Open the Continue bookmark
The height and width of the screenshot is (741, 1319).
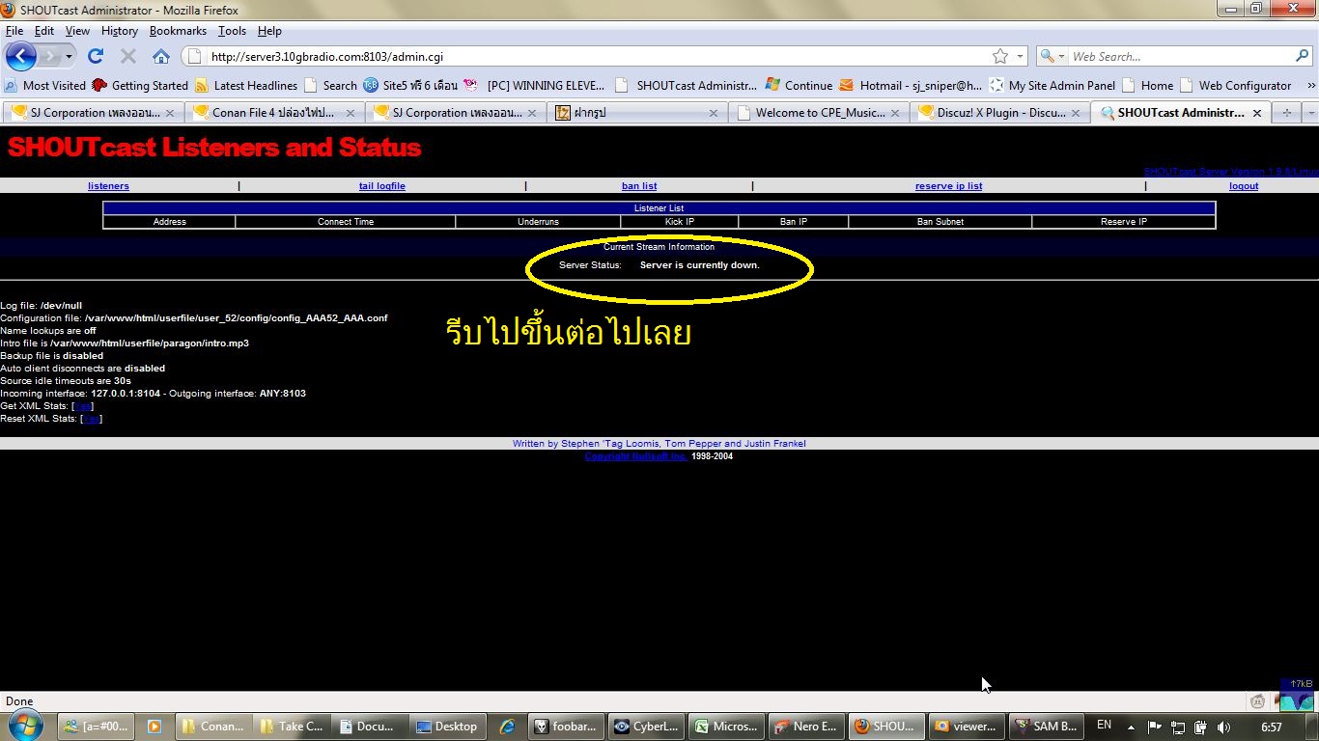[799, 85]
